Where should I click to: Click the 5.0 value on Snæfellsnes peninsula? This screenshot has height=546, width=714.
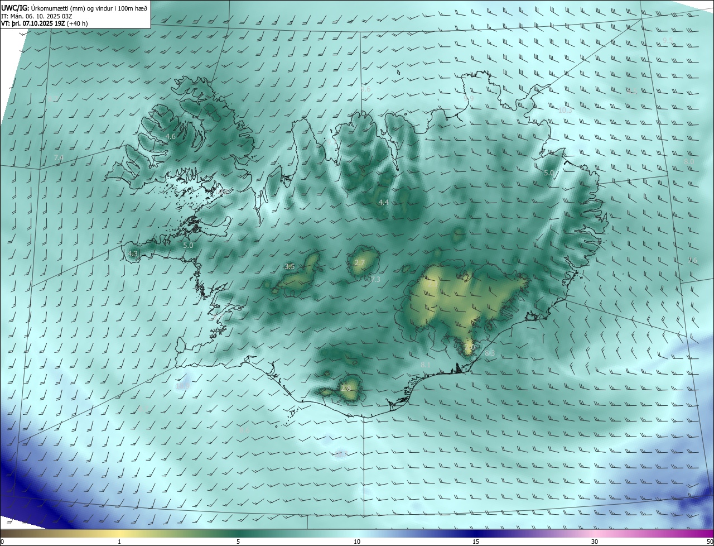pyautogui.click(x=188, y=245)
